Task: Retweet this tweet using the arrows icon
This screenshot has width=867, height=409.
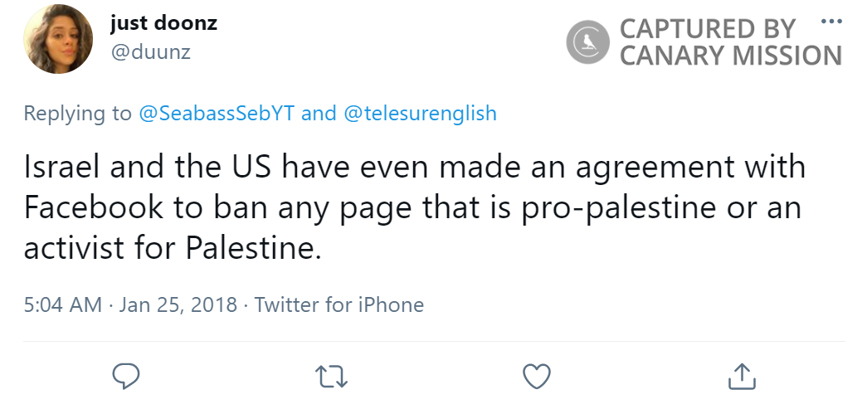Action: [332, 376]
